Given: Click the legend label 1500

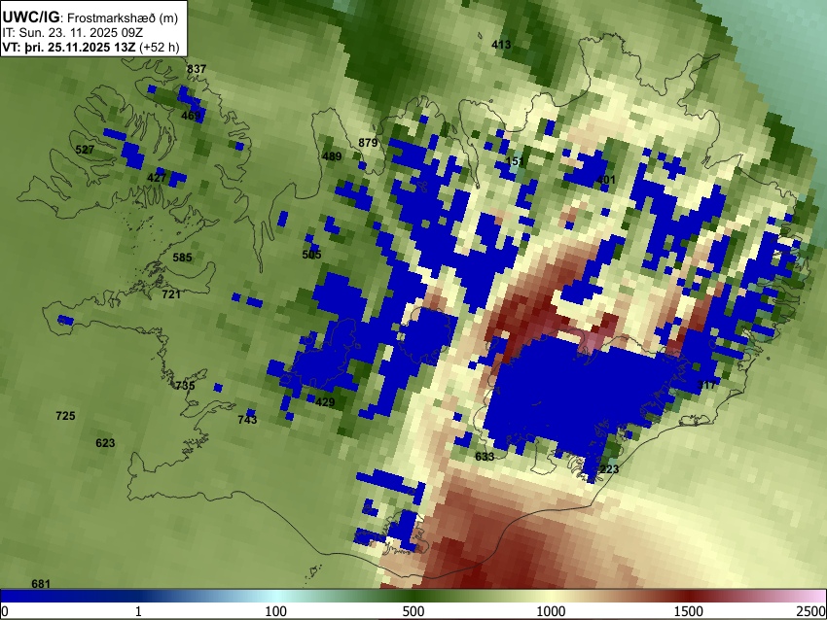Looking at the screenshot, I should coord(689,611).
